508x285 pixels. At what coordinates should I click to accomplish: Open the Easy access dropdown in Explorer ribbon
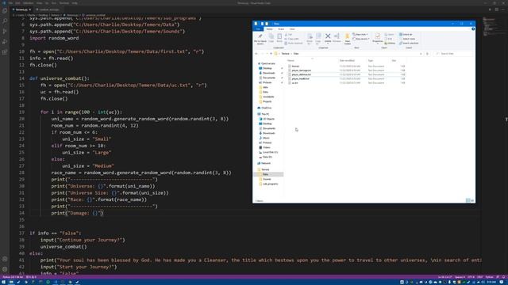pyautogui.click(x=361, y=39)
